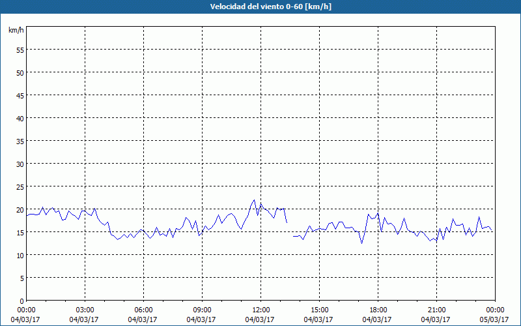
Task: Click the chart title "Velocidad del viento 0-60 [km/h]"
Action: pyautogui.click(x=270, y=7)
